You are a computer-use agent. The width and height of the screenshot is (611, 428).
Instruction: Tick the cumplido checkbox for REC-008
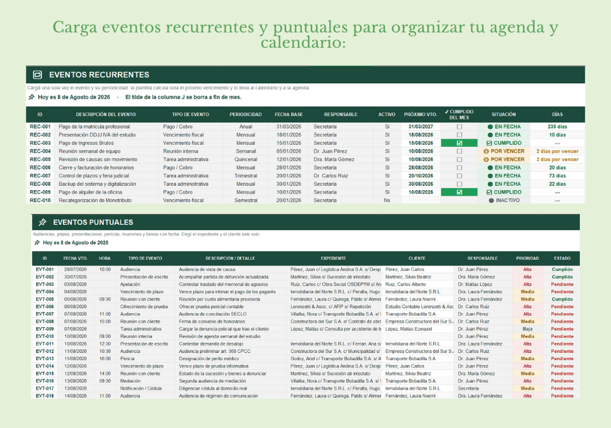click(x=459, y=184)
